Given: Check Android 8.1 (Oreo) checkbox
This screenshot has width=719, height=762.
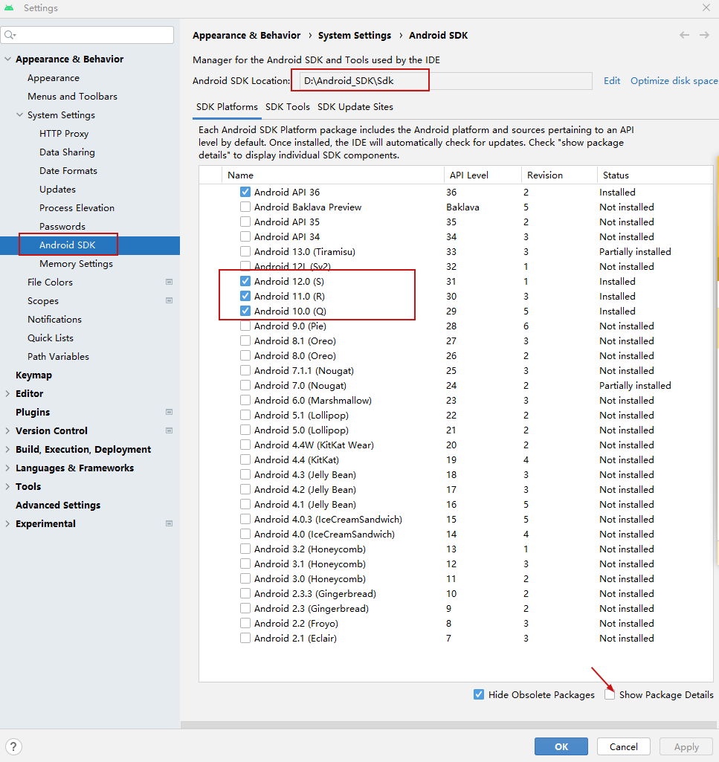Looking at the screenshot, I should point(245,340).
